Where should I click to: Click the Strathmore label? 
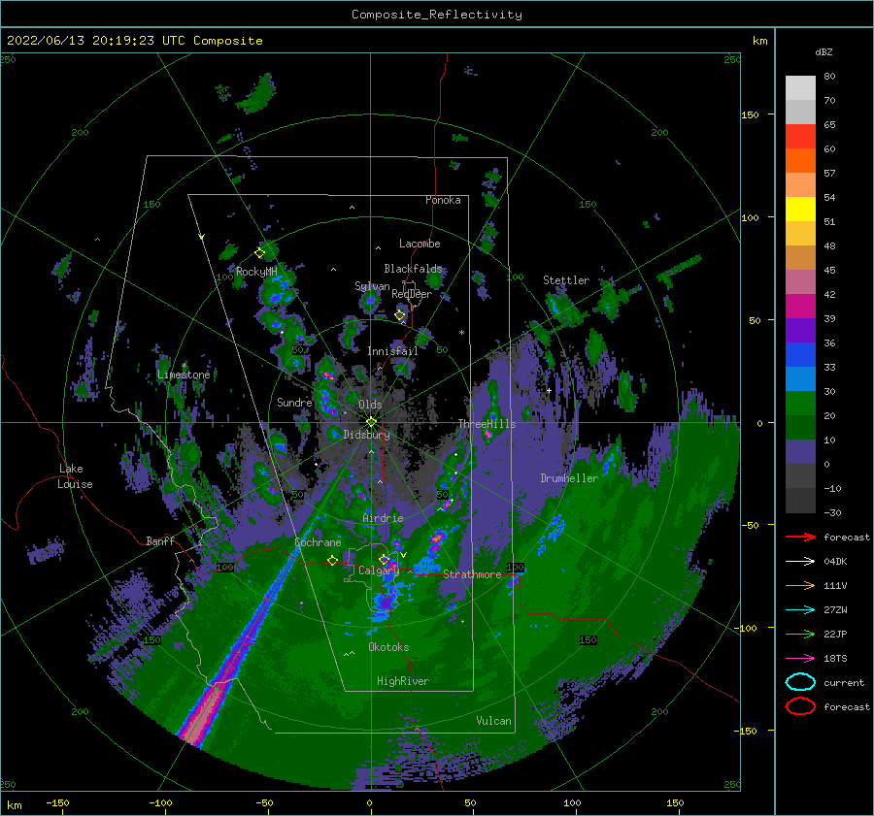pos(472,574)
